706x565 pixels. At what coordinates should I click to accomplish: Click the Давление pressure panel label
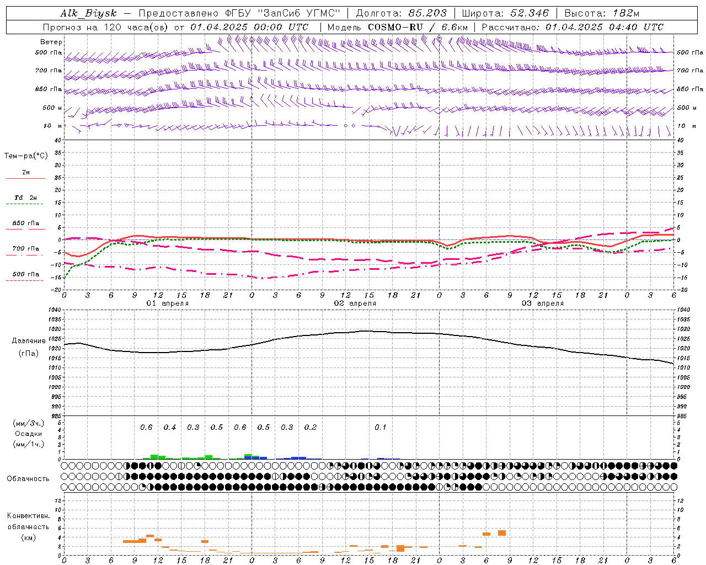coord(29,341)
